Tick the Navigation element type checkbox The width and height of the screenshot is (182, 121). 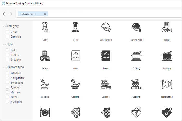click(7, 77)
